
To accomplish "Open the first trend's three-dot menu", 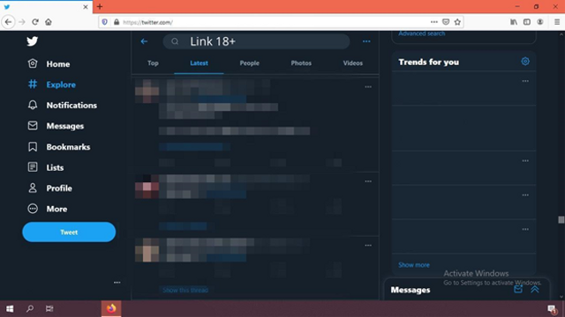I will pos(525,81).
